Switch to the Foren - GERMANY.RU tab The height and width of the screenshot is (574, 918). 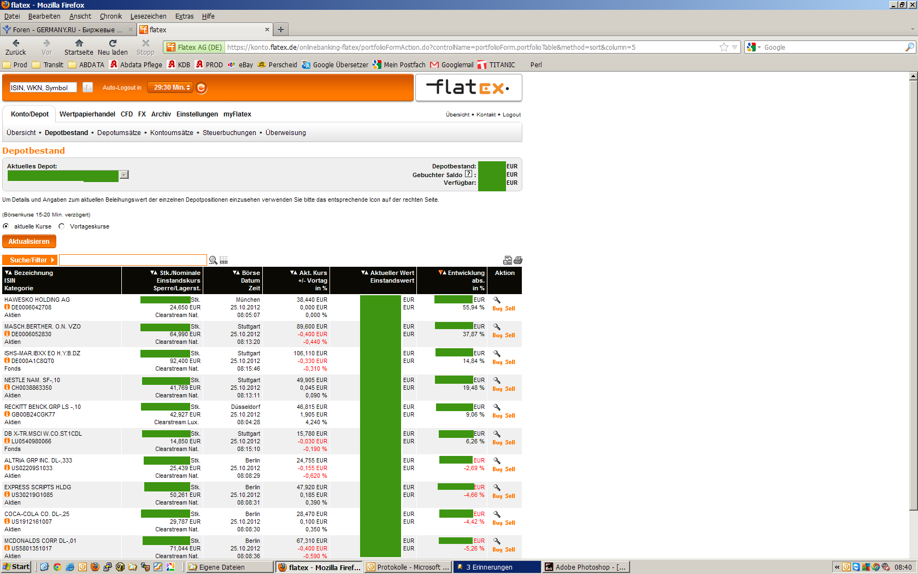[68, 30]
